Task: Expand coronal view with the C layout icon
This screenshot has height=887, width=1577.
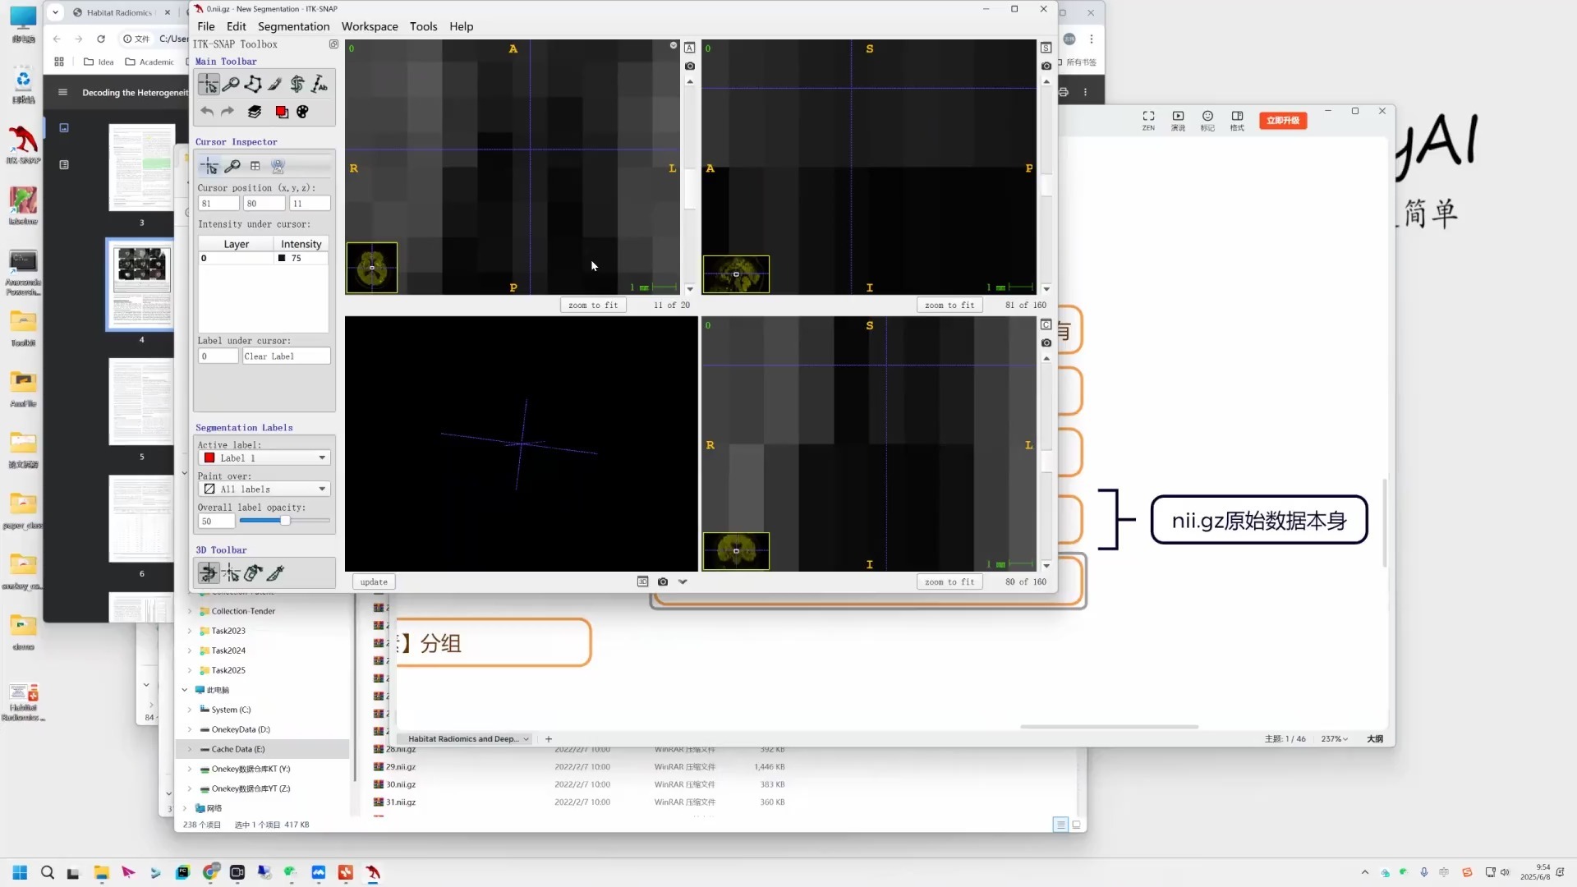Action: tap(1046, 324)
